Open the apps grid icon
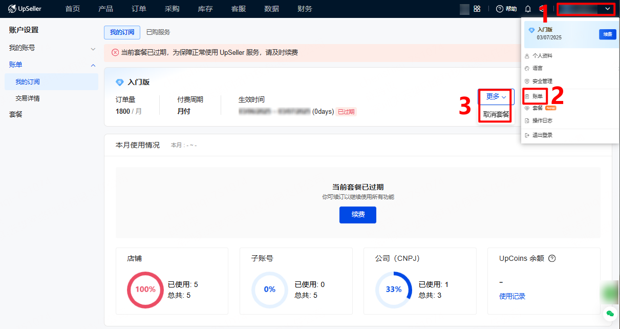 point(477,9)
